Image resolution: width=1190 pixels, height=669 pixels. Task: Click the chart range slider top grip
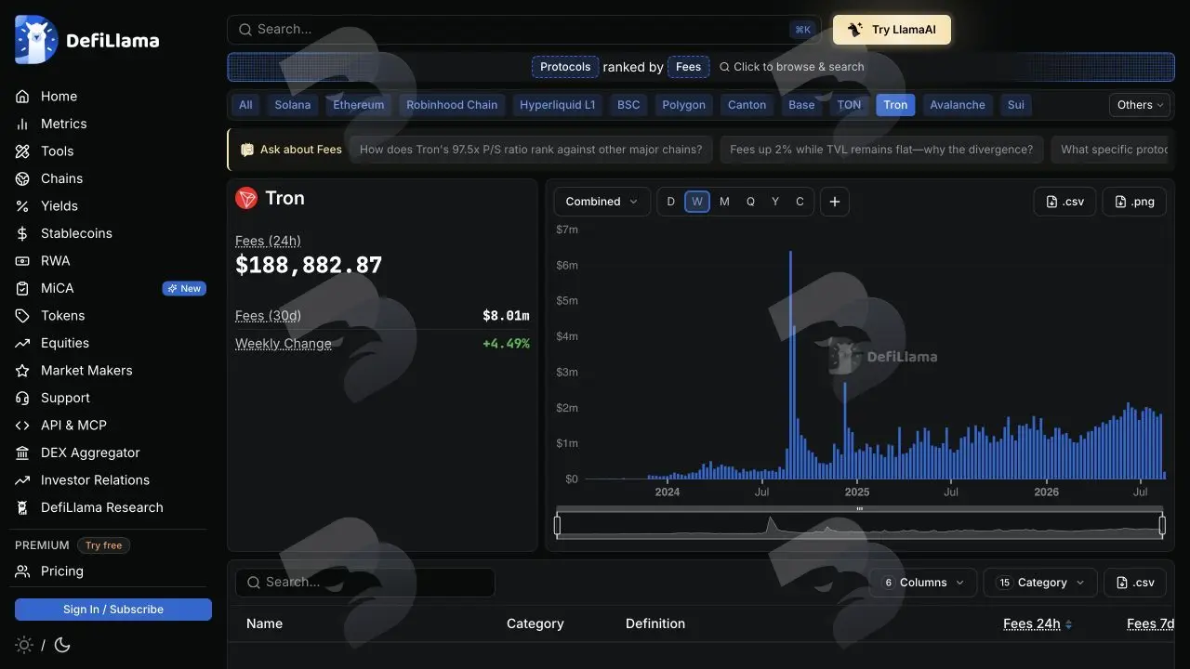860,509
